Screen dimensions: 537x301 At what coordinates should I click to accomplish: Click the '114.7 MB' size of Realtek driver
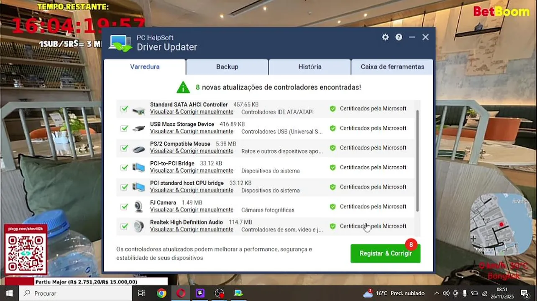(x=240, y=222)
